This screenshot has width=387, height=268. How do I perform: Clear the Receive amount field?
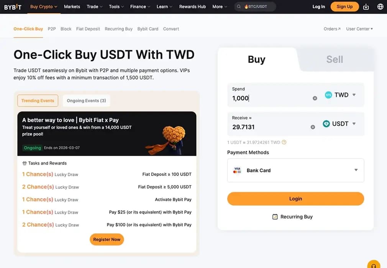point(313,127)
